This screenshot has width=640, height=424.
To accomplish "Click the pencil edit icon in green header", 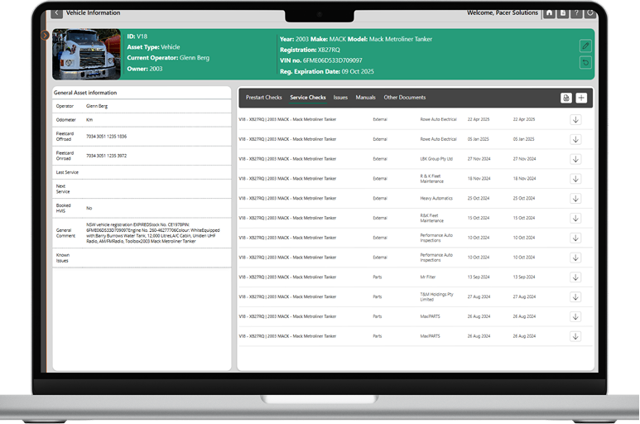I will pos(585,46).
